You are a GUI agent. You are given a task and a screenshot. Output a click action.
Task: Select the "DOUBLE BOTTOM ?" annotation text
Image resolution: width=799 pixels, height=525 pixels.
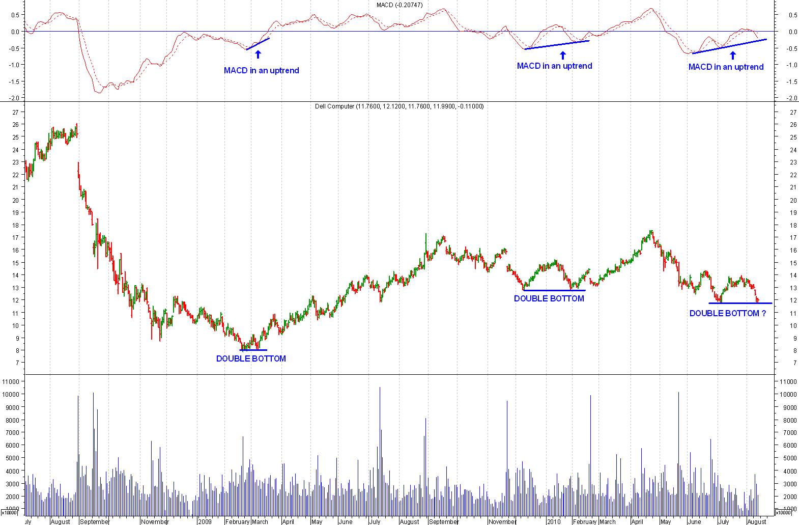coord(727,314)
